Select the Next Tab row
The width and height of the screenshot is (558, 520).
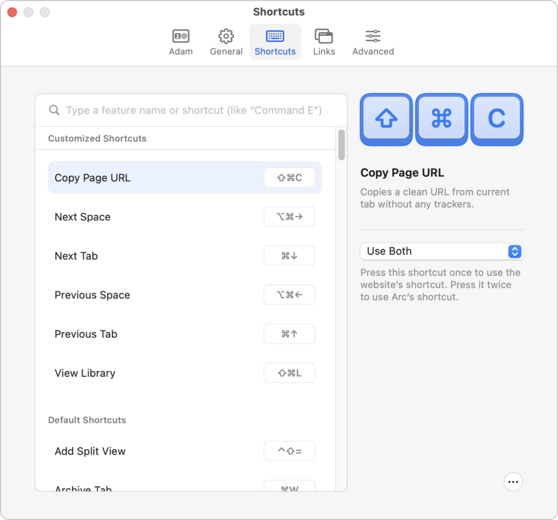pyautogui.click(x=185, y=256)
